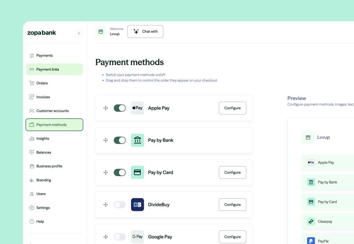Viewport: 354px width, 244px height.
Task: Click the Settings gear icon
Action: [32, 208]
